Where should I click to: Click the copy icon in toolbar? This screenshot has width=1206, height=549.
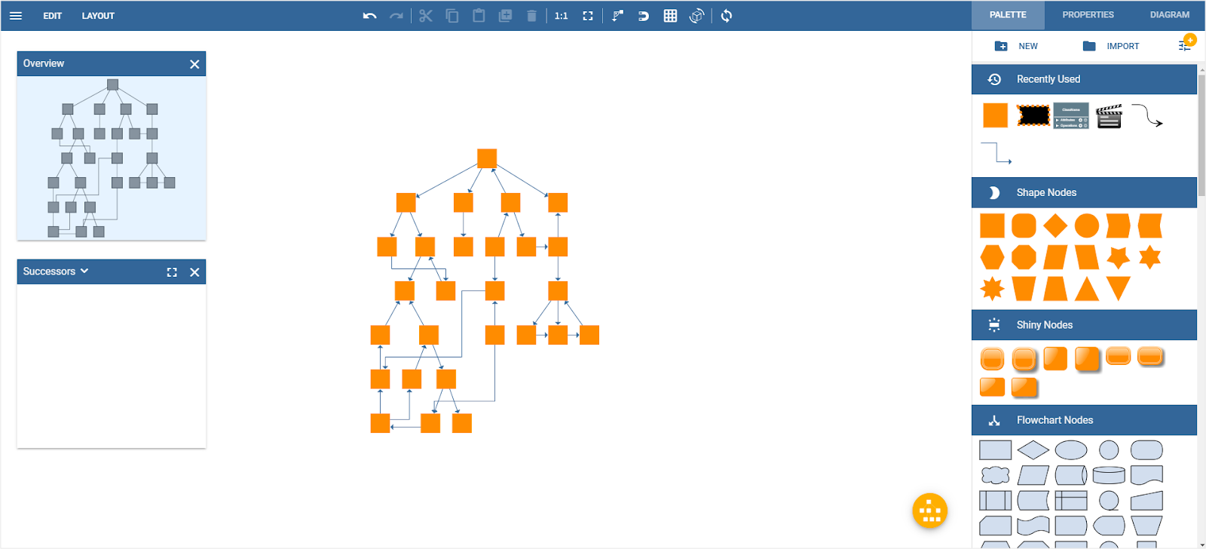[452, 15]
